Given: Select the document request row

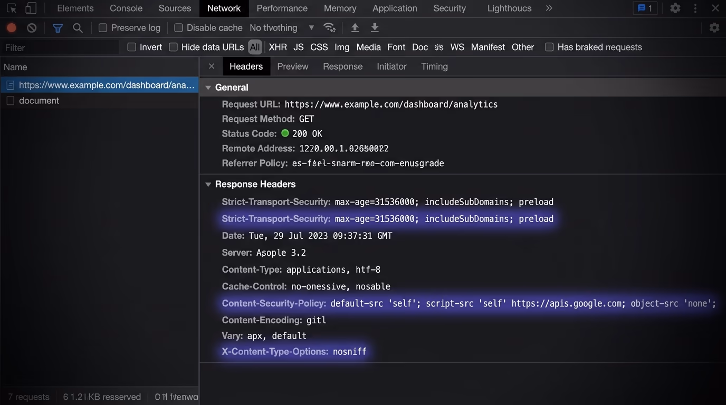Looking at the screenshot, I should [x=100, y=101].
